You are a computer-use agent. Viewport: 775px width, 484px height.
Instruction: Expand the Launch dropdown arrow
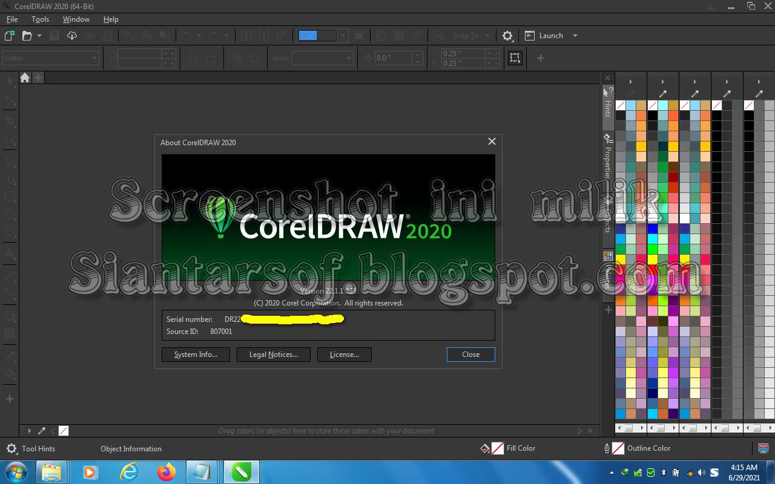coord(575,36)
